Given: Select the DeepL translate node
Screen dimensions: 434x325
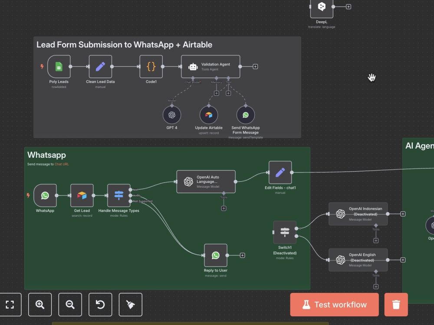Looking at the screenshot, I should 322,7.
